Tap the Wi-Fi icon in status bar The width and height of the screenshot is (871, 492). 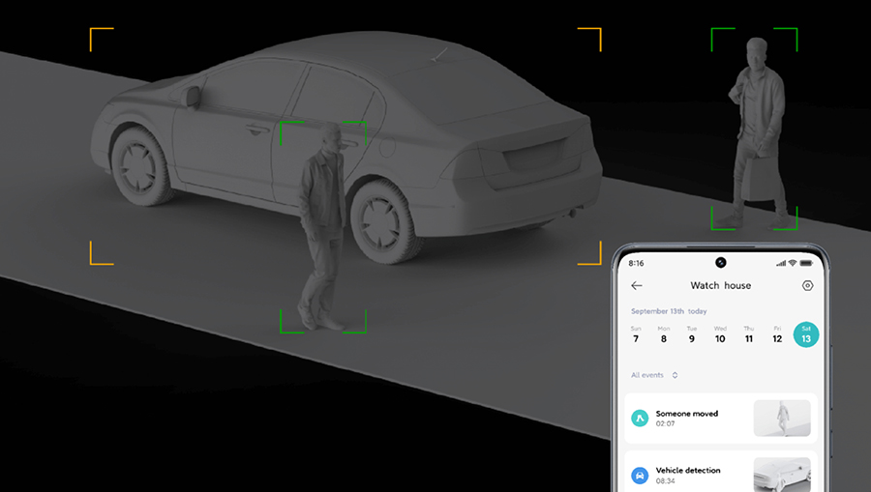pos(792,263)
